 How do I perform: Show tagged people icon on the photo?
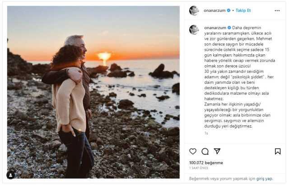[10, 175]
